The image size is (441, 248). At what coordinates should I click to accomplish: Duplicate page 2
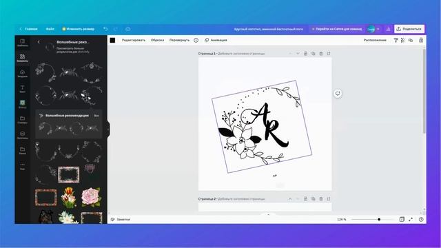point(313,199)
